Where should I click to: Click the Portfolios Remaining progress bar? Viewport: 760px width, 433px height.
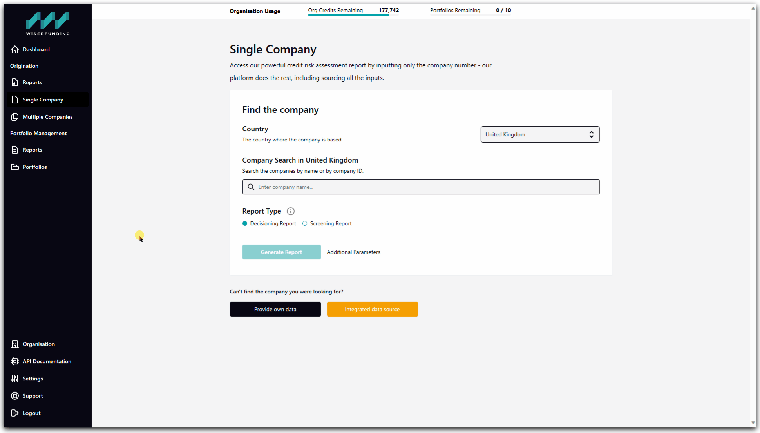pos(470,15)
